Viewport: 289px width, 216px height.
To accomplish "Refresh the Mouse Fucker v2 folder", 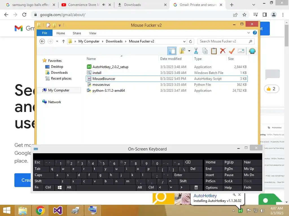I will tap(191, 41).
